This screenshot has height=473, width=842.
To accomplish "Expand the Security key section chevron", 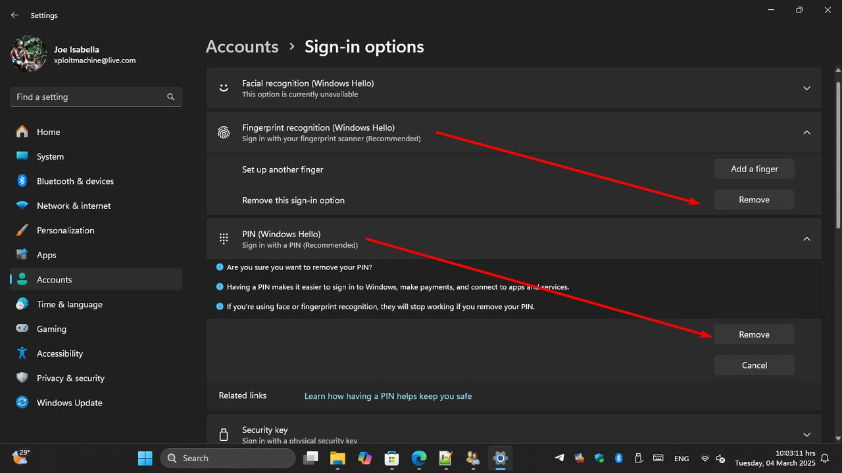I will pyautogui.click(x=806, y=434).
